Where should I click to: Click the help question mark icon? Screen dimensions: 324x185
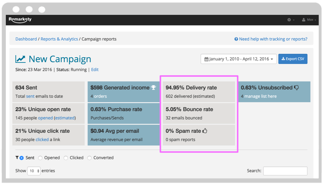pyautogui.click(x=236, y=39)
